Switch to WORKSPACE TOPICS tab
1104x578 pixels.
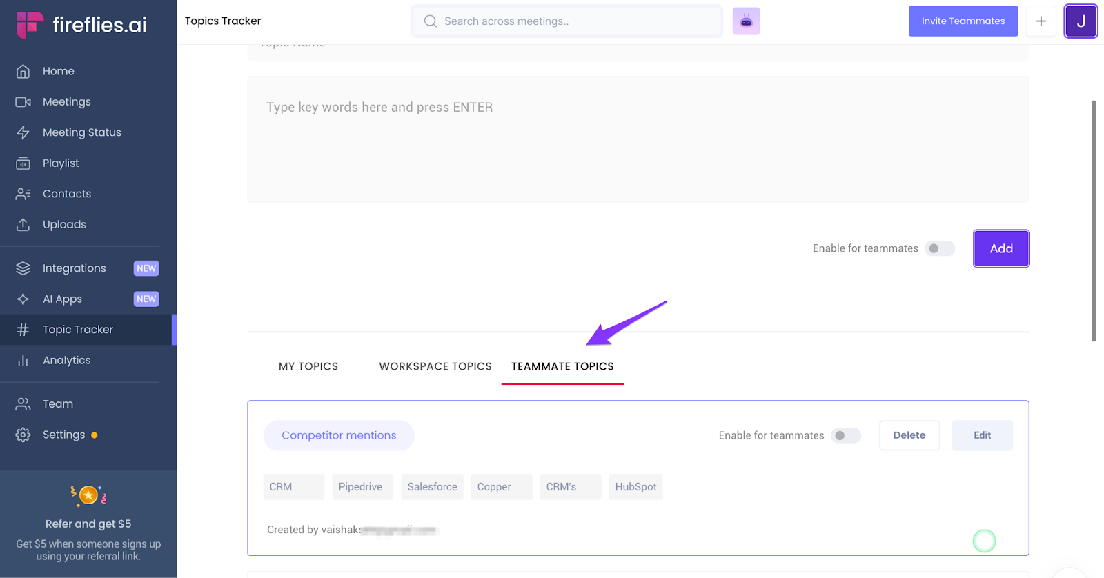click(x=435, y=366)
